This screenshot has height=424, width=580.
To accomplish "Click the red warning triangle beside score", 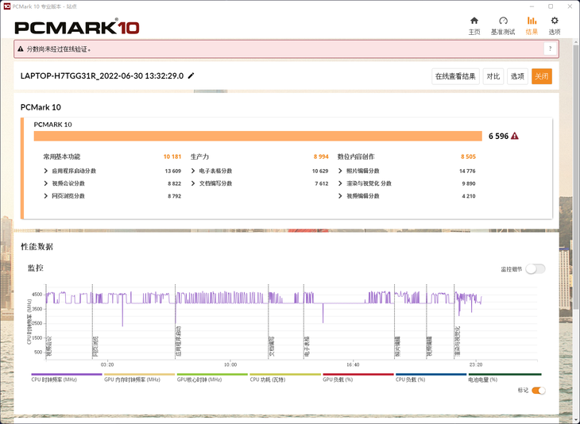I will coord(515,137).
